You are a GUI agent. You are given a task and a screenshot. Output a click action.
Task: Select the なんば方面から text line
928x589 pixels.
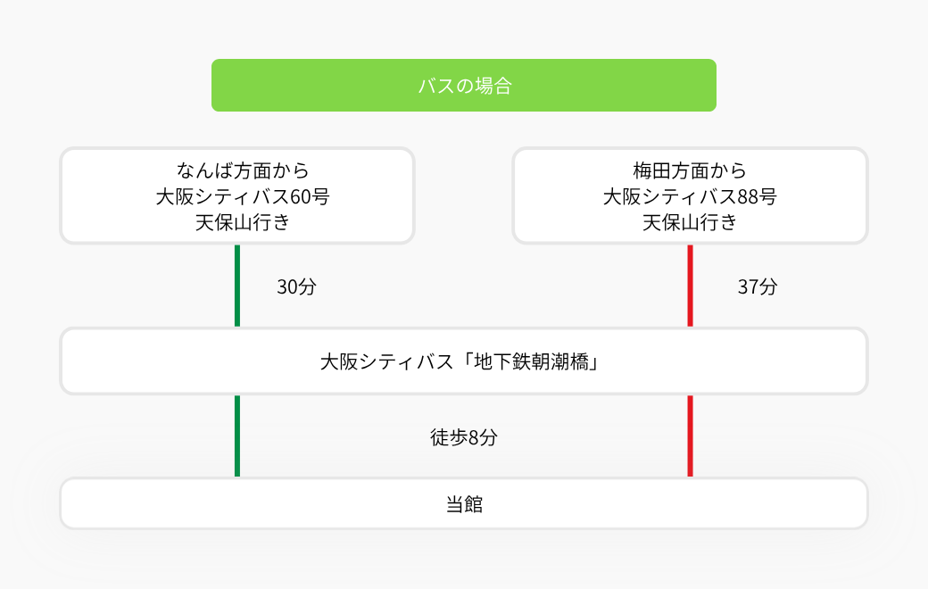click(x=243, y=170)
